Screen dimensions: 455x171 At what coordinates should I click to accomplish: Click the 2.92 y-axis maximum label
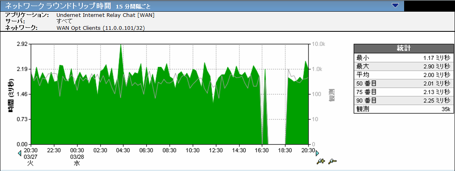pyautogui.click(x=22, y=44)
